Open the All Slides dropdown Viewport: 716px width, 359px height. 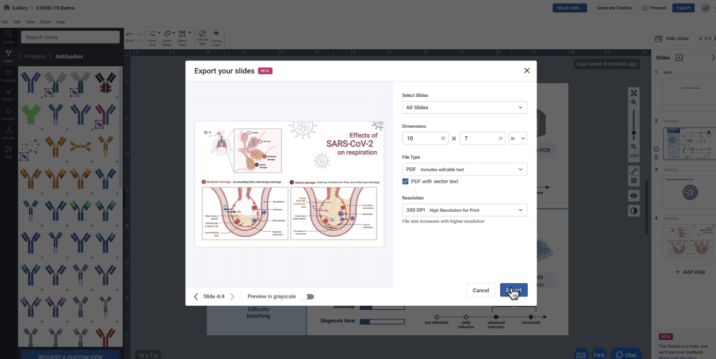point(464,107)
